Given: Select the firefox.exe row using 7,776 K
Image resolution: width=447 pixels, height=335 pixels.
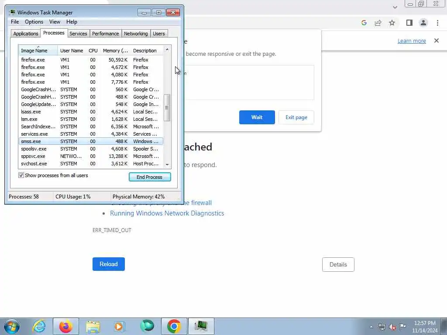Looking at the screenshot, I should point(91,82).
